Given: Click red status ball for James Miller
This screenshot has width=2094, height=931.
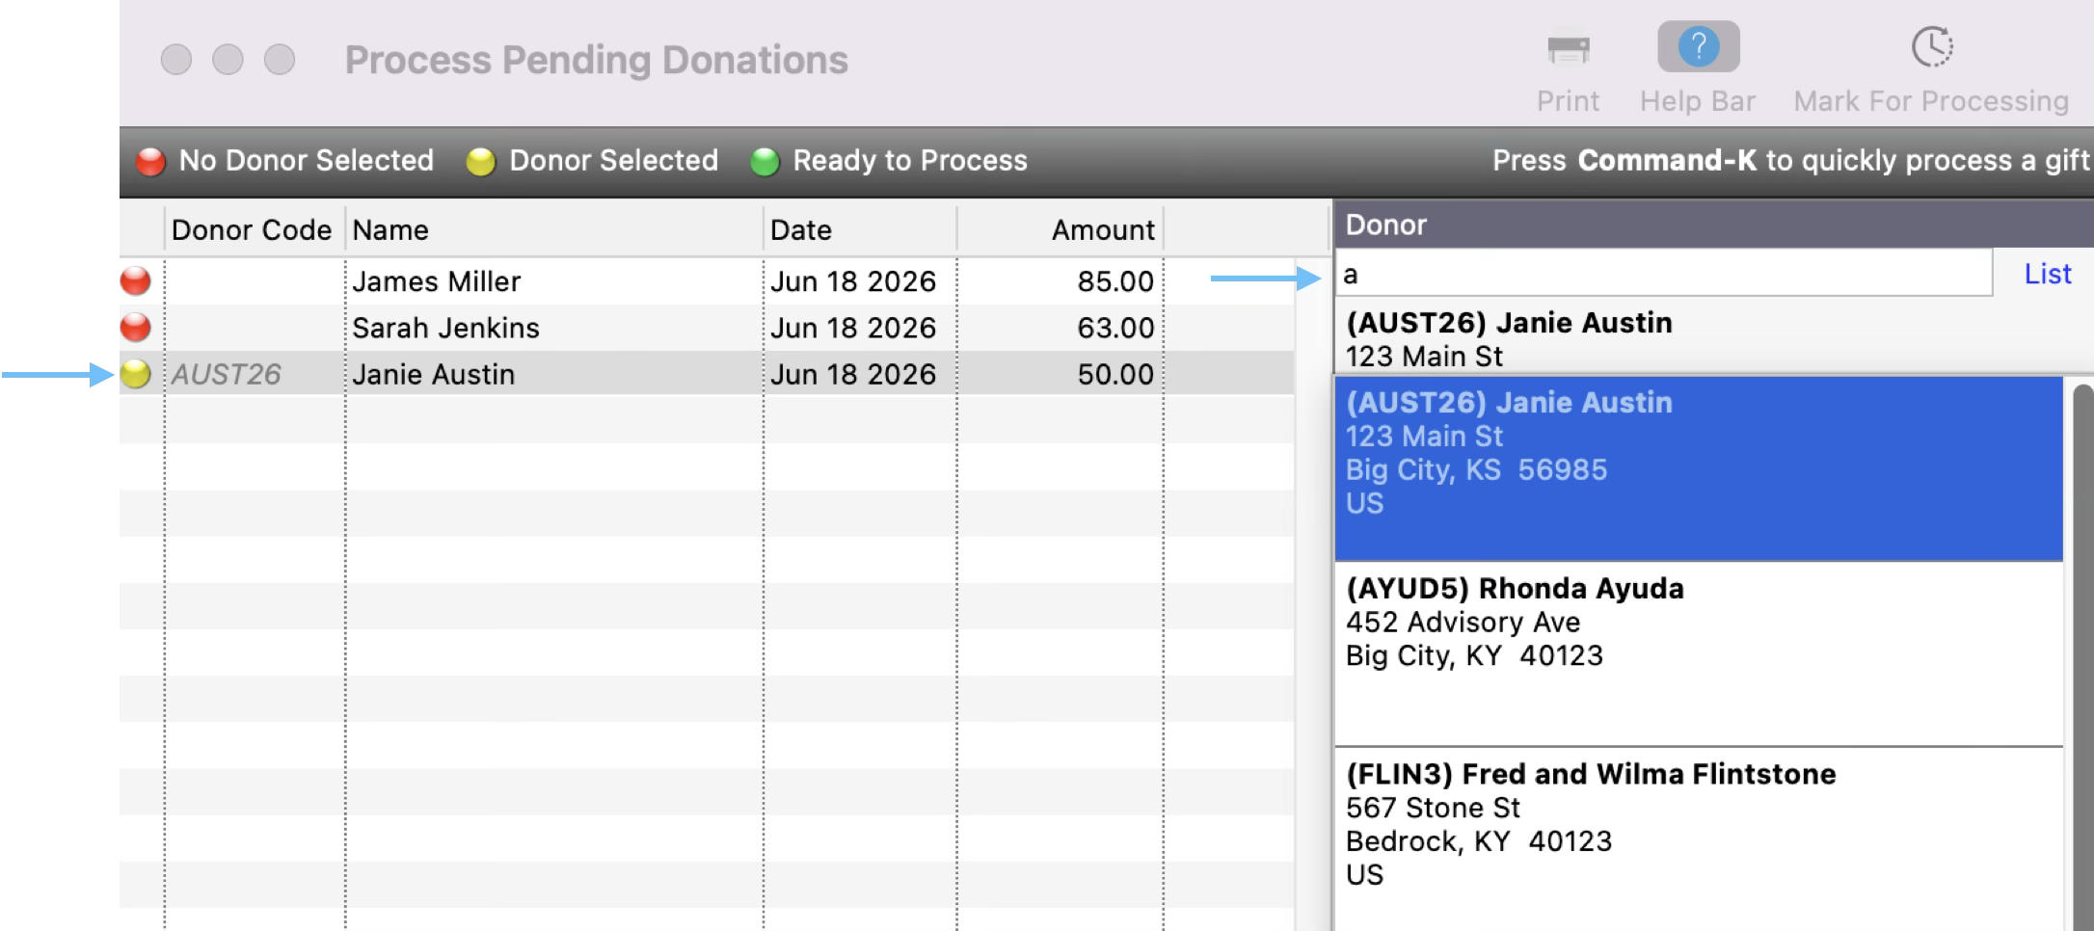Looking at the screenshot, I should click(136, 280).
